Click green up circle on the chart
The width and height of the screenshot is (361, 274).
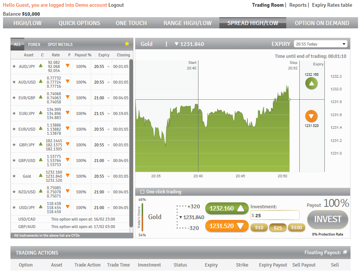pos(311,83)
